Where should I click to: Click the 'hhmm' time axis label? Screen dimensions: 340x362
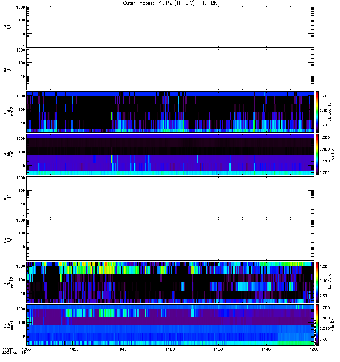(x=8, y=349)
